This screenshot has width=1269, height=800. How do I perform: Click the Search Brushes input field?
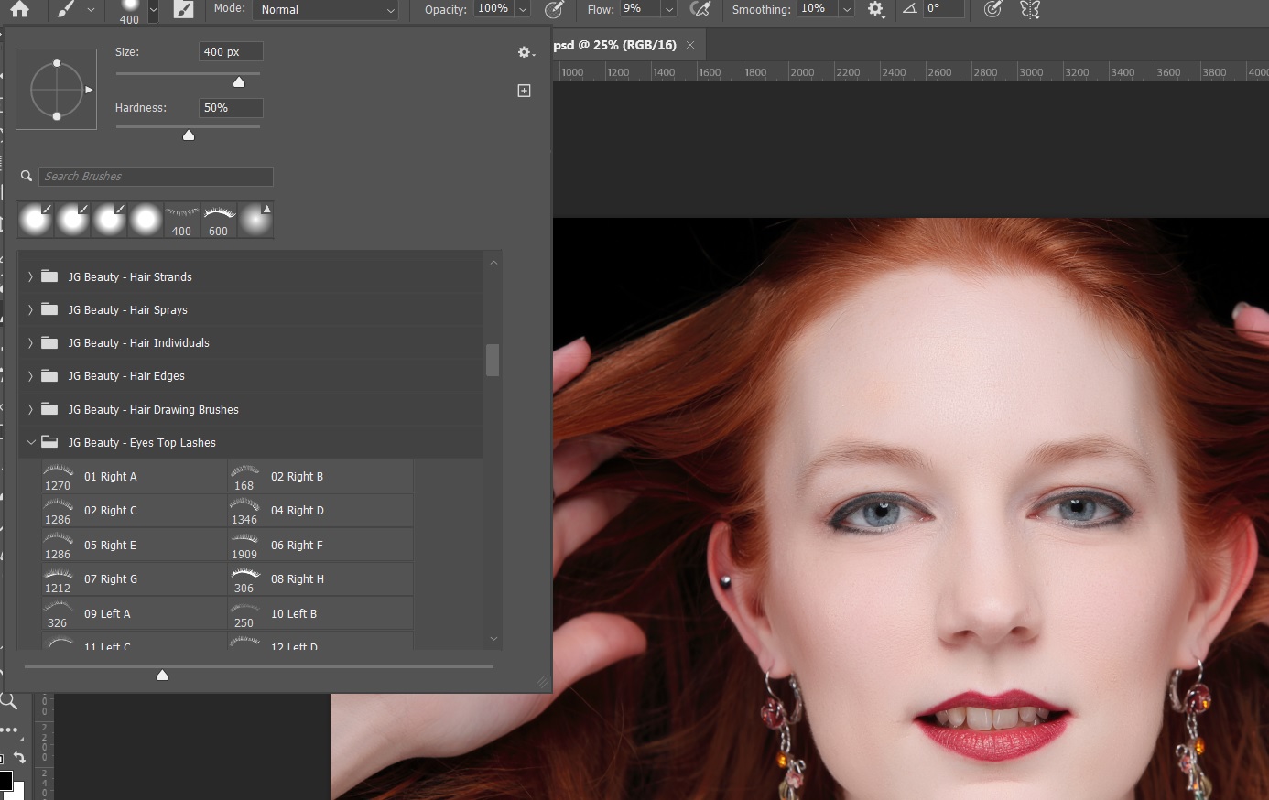click(x=156, y=177)
